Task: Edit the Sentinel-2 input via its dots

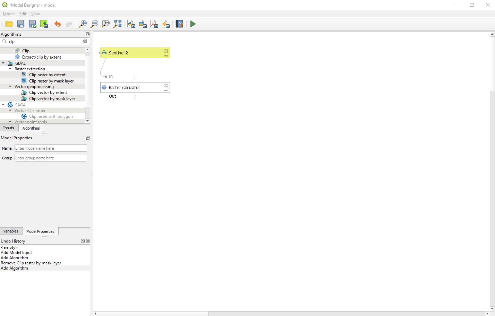Action: [x=166, y=56]
